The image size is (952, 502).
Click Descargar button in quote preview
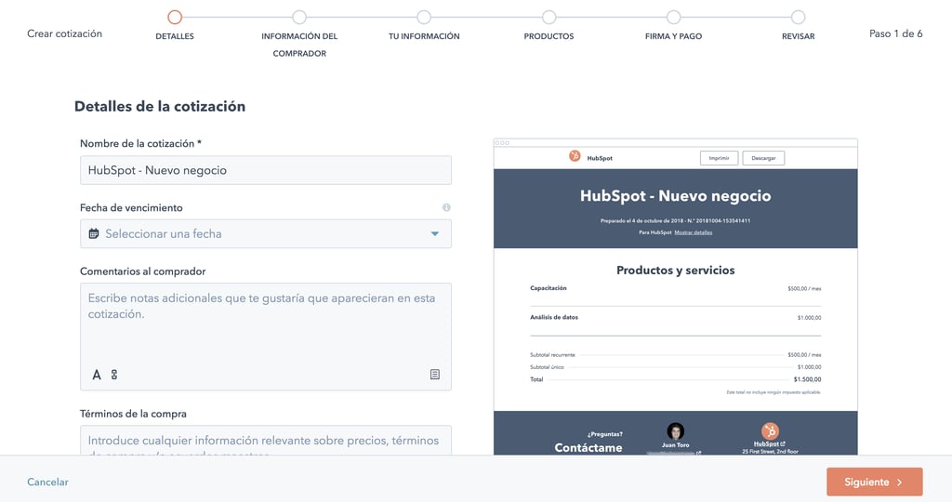[x=763, y=158]
